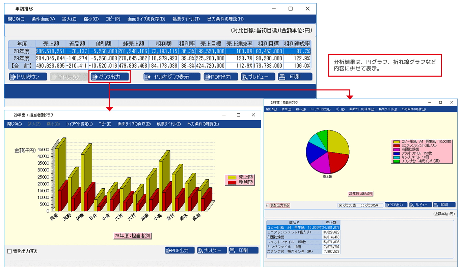Image resolution: width=461 pixels, height=270 pixels.
Task: Open レイアウト設定(L) menu in bar chart window
Action: (79, 124)
